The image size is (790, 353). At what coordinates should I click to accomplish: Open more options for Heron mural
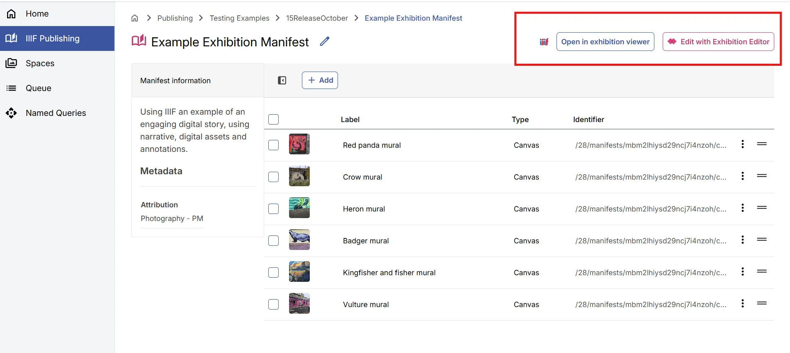pyautogui.click(x=743, y=208)
